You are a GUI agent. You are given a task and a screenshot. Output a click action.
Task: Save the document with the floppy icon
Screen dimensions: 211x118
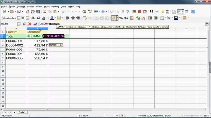coord(19,12)
